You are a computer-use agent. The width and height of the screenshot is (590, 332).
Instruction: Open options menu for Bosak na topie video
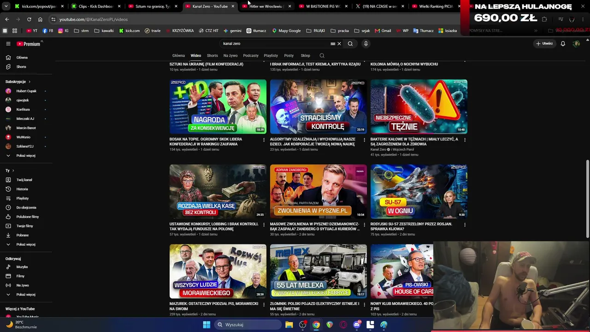click(x=264, y=140)
